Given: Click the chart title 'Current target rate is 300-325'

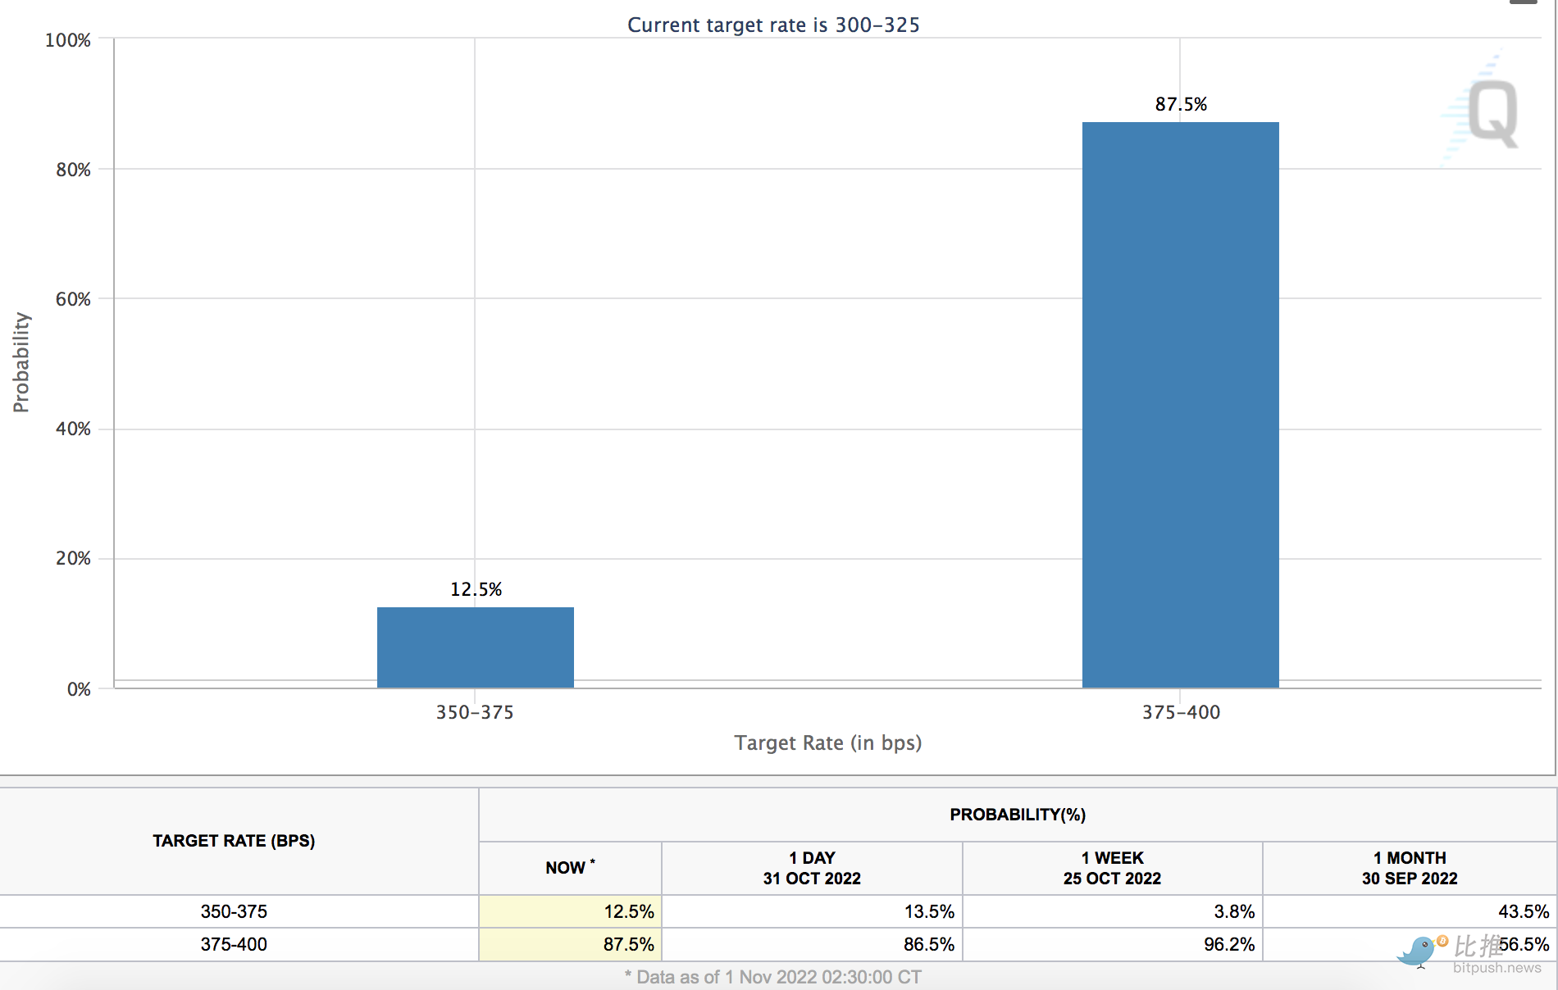Looking at the screenshot, I should click(x=773, y=25).
